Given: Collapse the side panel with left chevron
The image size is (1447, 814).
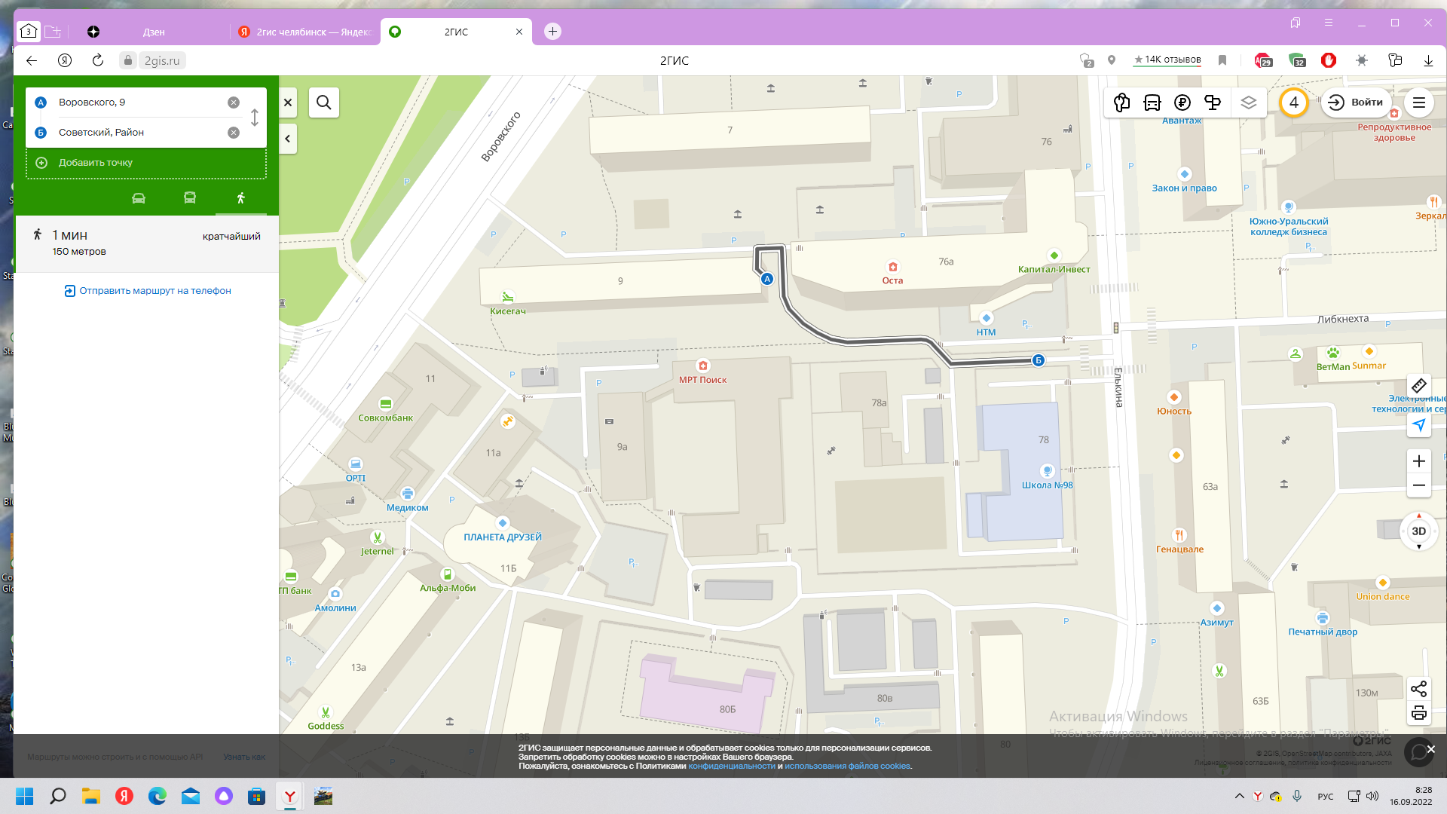Looking at the screenshot, I should [288, 139].
